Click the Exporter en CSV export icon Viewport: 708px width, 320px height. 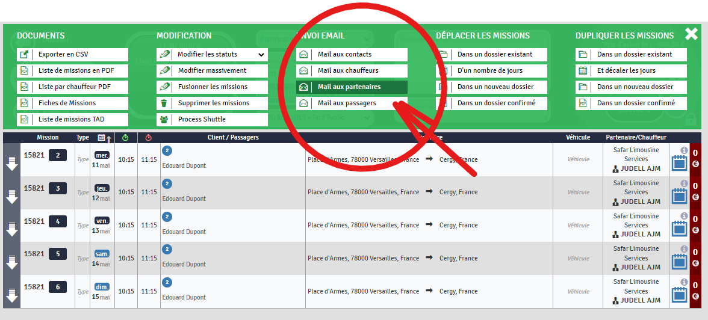(x=25, y=54)
